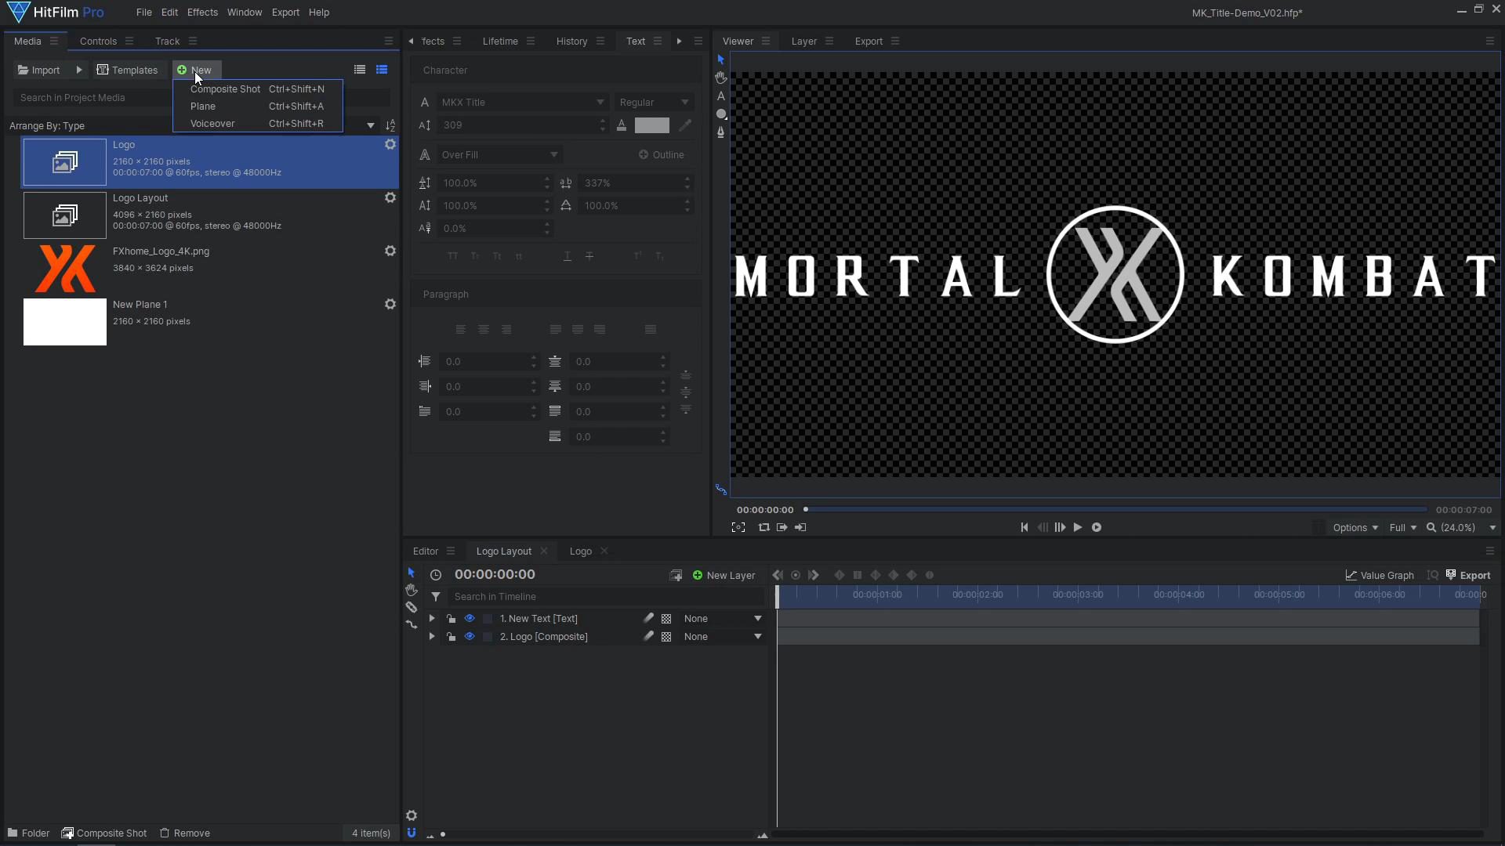This screenshot has width=1505, height=846.
Task: Click the timeline filter icon
Action: tap(436, 597)
